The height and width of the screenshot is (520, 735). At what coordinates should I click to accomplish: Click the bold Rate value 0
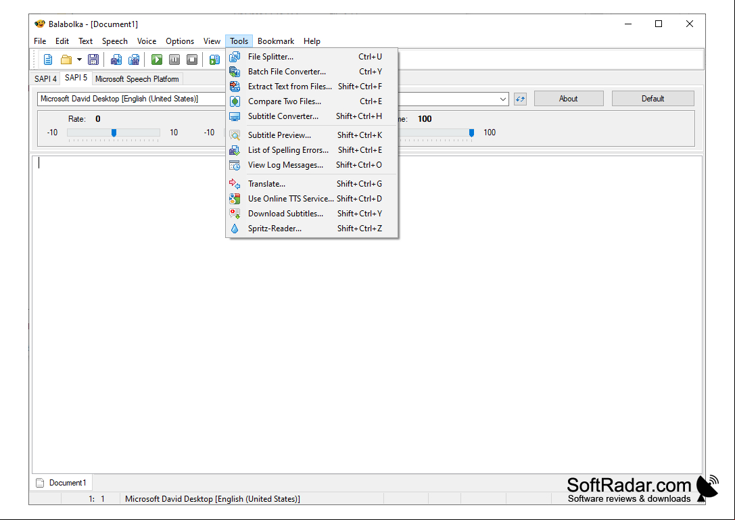[x=98, y=119]
